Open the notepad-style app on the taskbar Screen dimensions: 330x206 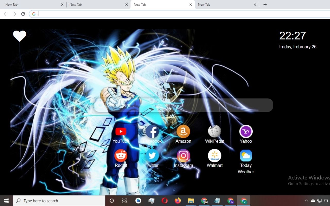217,201
